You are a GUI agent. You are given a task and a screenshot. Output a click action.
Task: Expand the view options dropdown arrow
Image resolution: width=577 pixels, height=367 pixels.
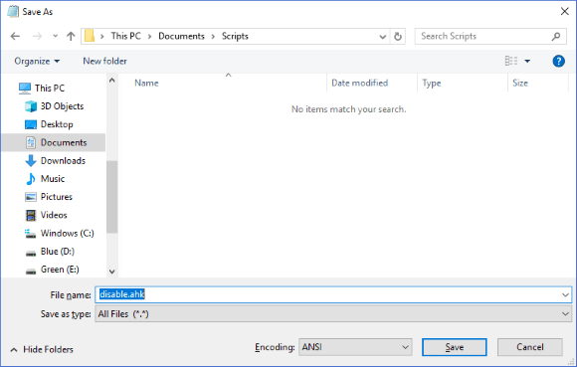coord(527,61)
